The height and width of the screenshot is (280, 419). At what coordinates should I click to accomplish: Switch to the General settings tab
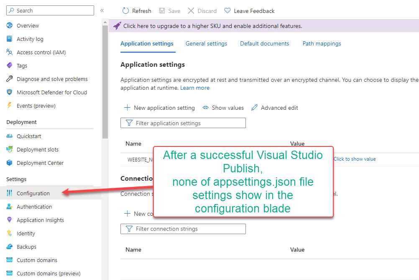[x=206, y=43]
